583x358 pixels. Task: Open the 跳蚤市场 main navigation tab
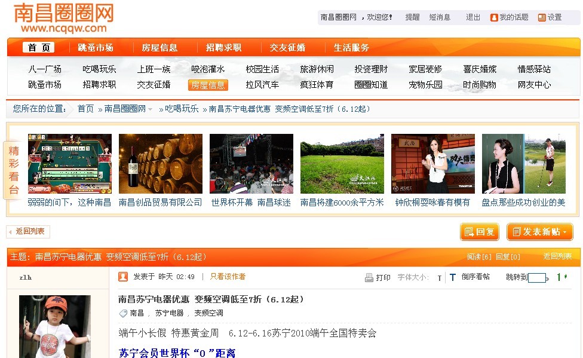(x=95, y=48)
